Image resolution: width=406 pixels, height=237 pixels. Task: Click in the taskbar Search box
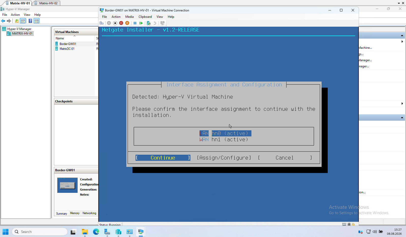40,232
